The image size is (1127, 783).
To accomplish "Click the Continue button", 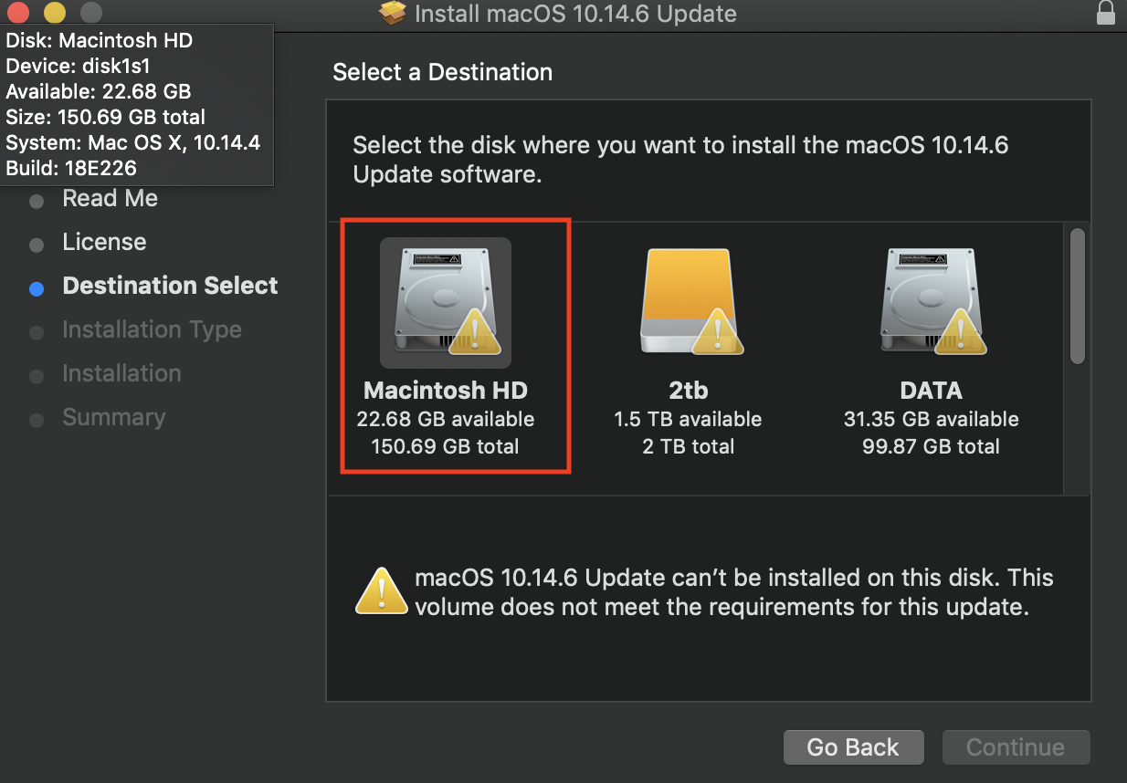I will (1016, 747).
